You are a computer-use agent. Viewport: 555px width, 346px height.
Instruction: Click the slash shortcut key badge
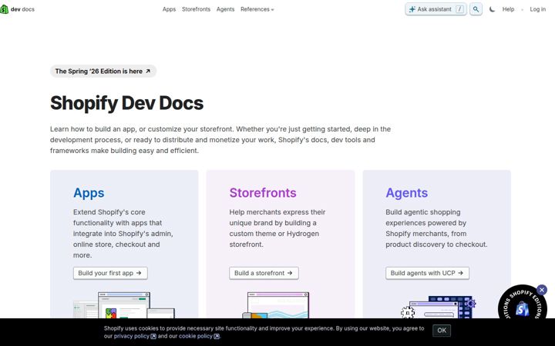[x=459, y=9]
